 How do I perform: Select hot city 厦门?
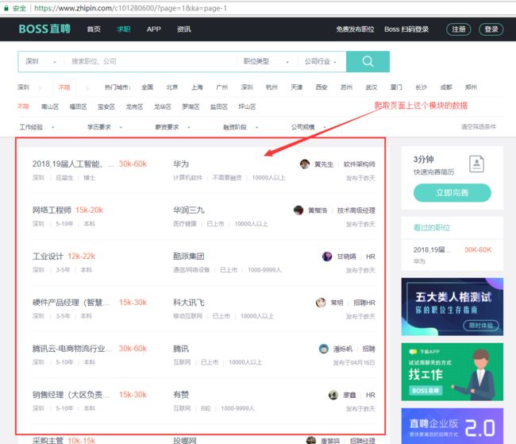pos(396,87)
